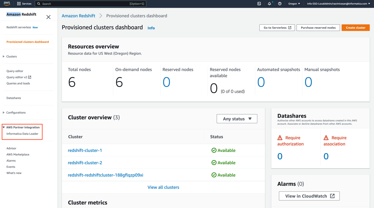This screenshot has height=208, width=374.
Task: Click the search magnifier icon
Action: pyautogui.click(x=39, y=3)
